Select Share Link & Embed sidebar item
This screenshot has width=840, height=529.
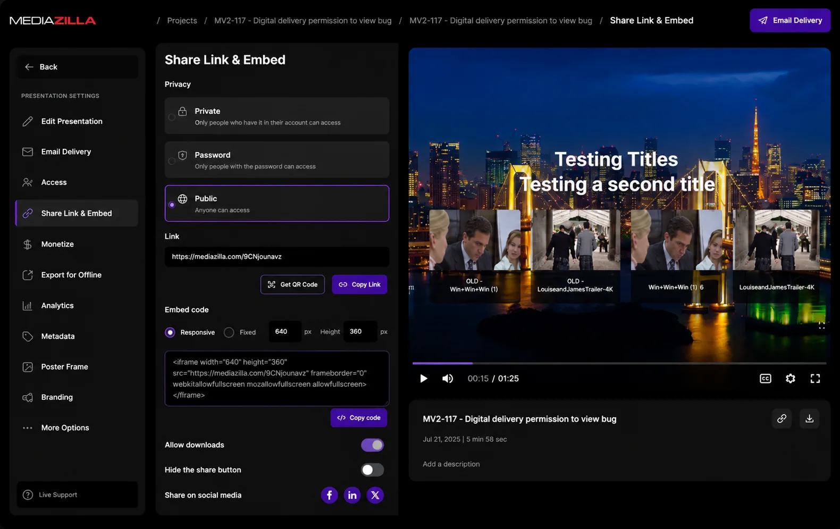coord(77,213)
